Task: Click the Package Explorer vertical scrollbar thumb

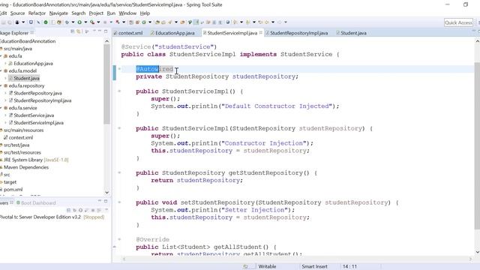Action: point(106,84)
